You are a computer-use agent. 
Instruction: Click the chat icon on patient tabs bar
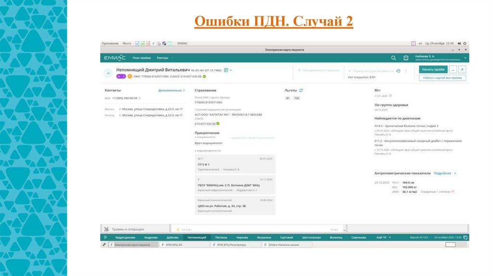466,238
